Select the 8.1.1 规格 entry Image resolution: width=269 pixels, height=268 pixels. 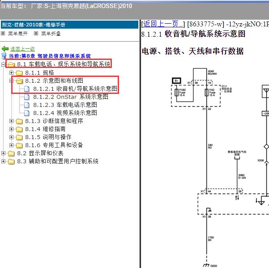coord(39,72)
